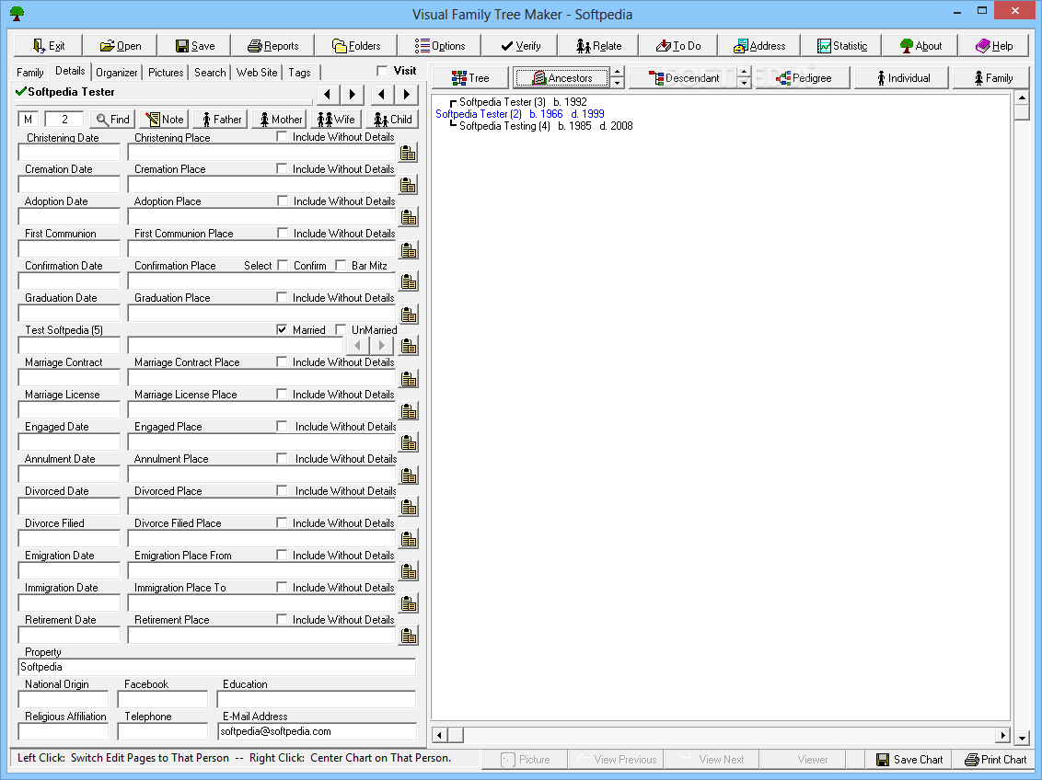Image resolution: width=1042 pixels, height=780 pixels.
Task: Enable Christening Include Without Details
Action: [x=282, y=137]
